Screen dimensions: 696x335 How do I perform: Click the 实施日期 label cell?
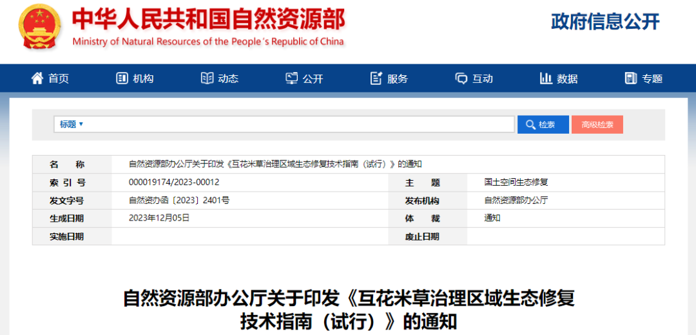(x=72, y=237)
